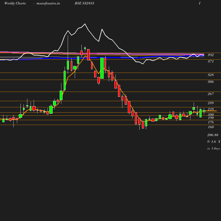Click the 218 price level label
Viewport: 221px width, 221px height.
pyautogui.click(x=211, y=109)
